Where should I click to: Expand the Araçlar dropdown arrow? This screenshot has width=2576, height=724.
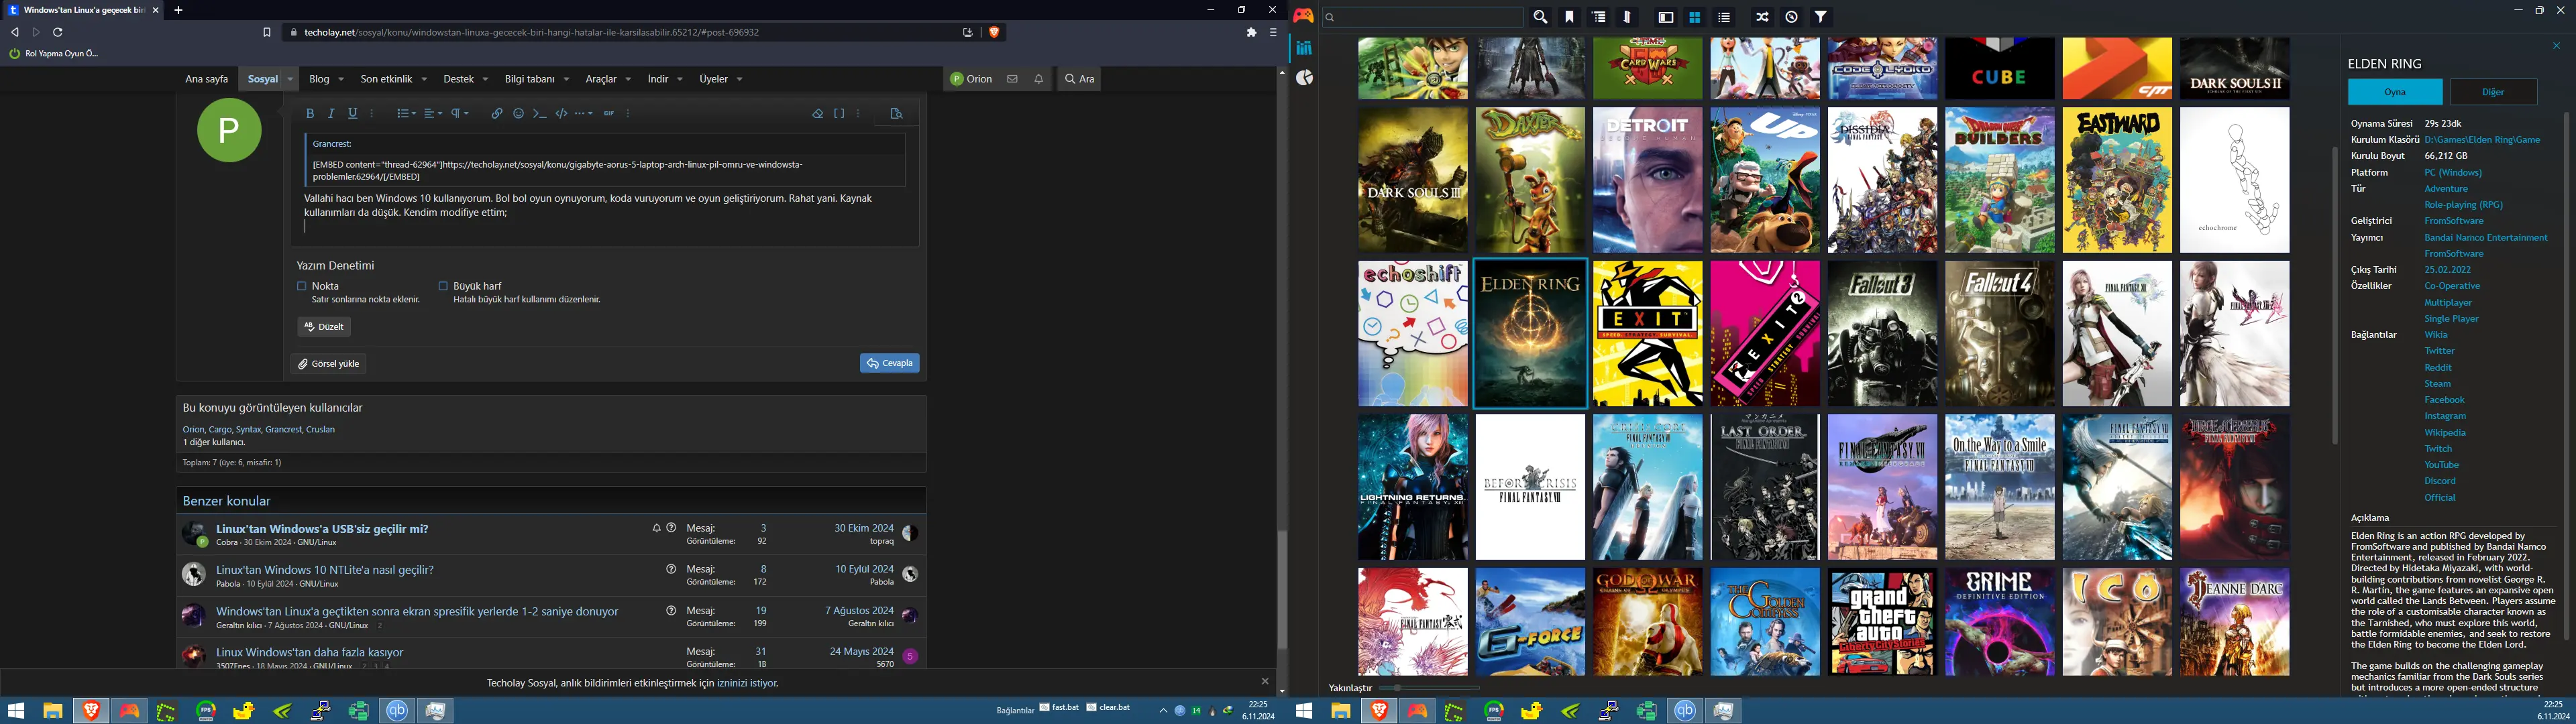(x=628, y=79)
